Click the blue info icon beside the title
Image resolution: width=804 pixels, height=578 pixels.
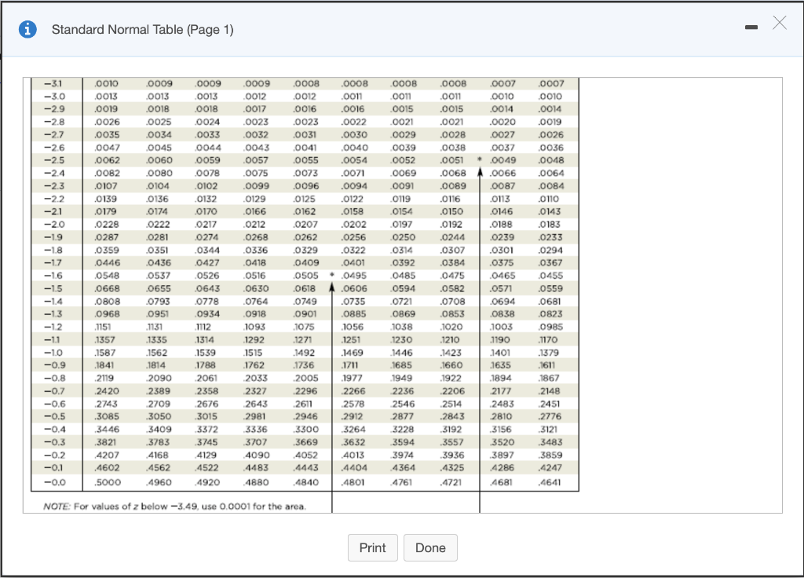[27, 29]
